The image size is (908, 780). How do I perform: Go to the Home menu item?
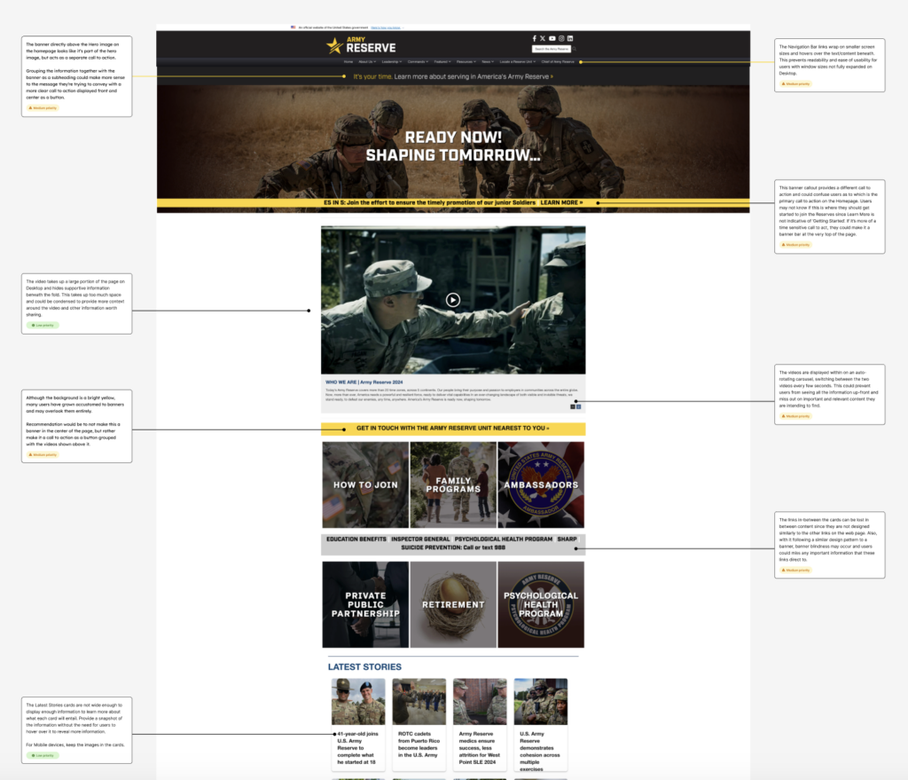pyautogui.click(x=348, y=61)
